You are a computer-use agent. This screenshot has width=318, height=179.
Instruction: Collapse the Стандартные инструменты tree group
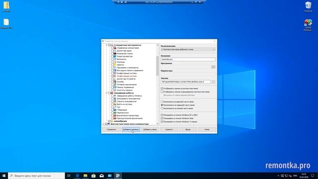107,45
